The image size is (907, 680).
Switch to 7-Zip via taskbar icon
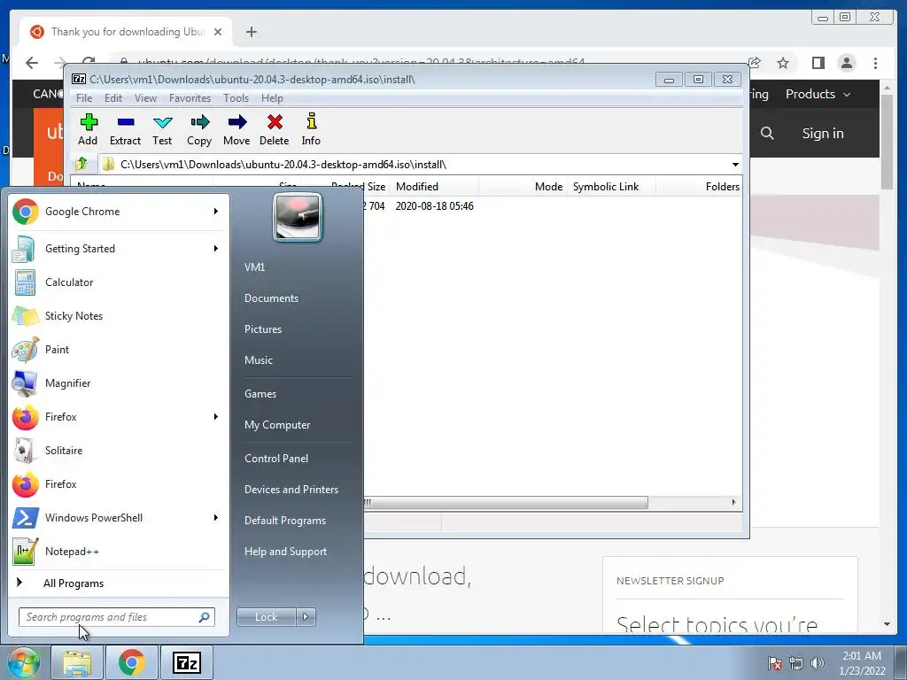pyautogui.click(x=186, y=662)
